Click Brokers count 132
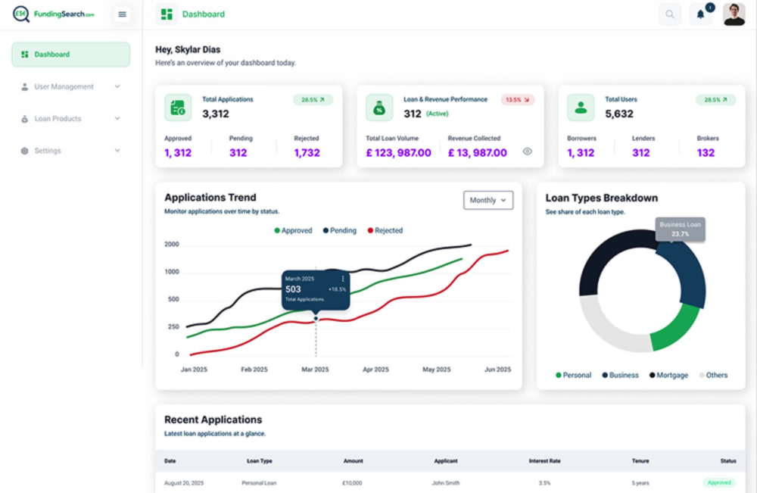The image size is (757, 493). click(706, 153)
